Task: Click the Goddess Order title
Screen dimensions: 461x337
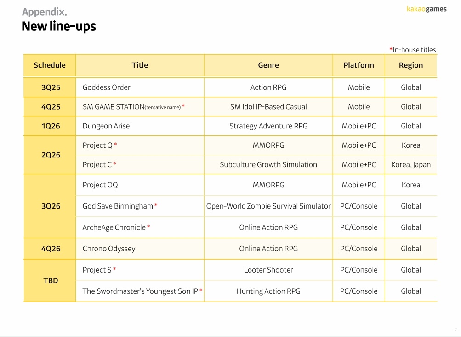Action: point(107,87)
